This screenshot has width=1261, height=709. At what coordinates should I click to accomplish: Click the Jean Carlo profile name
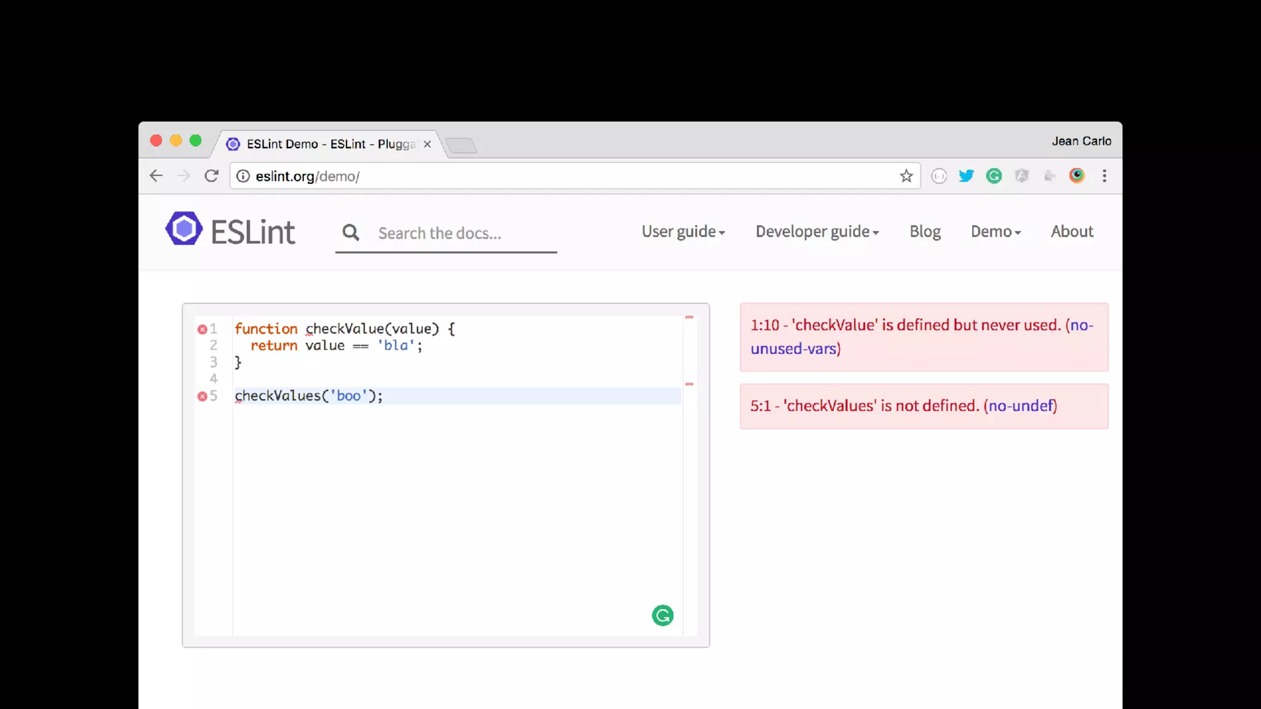pos(1081,141)
